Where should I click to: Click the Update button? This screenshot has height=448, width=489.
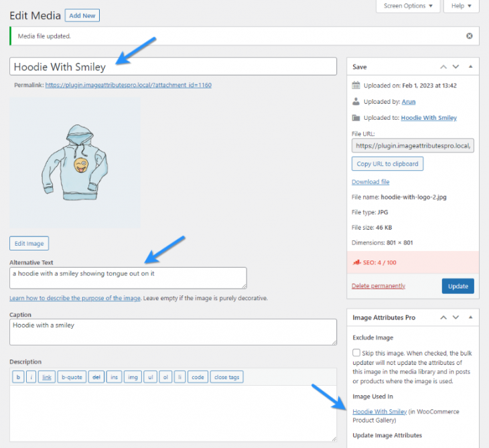458,286
